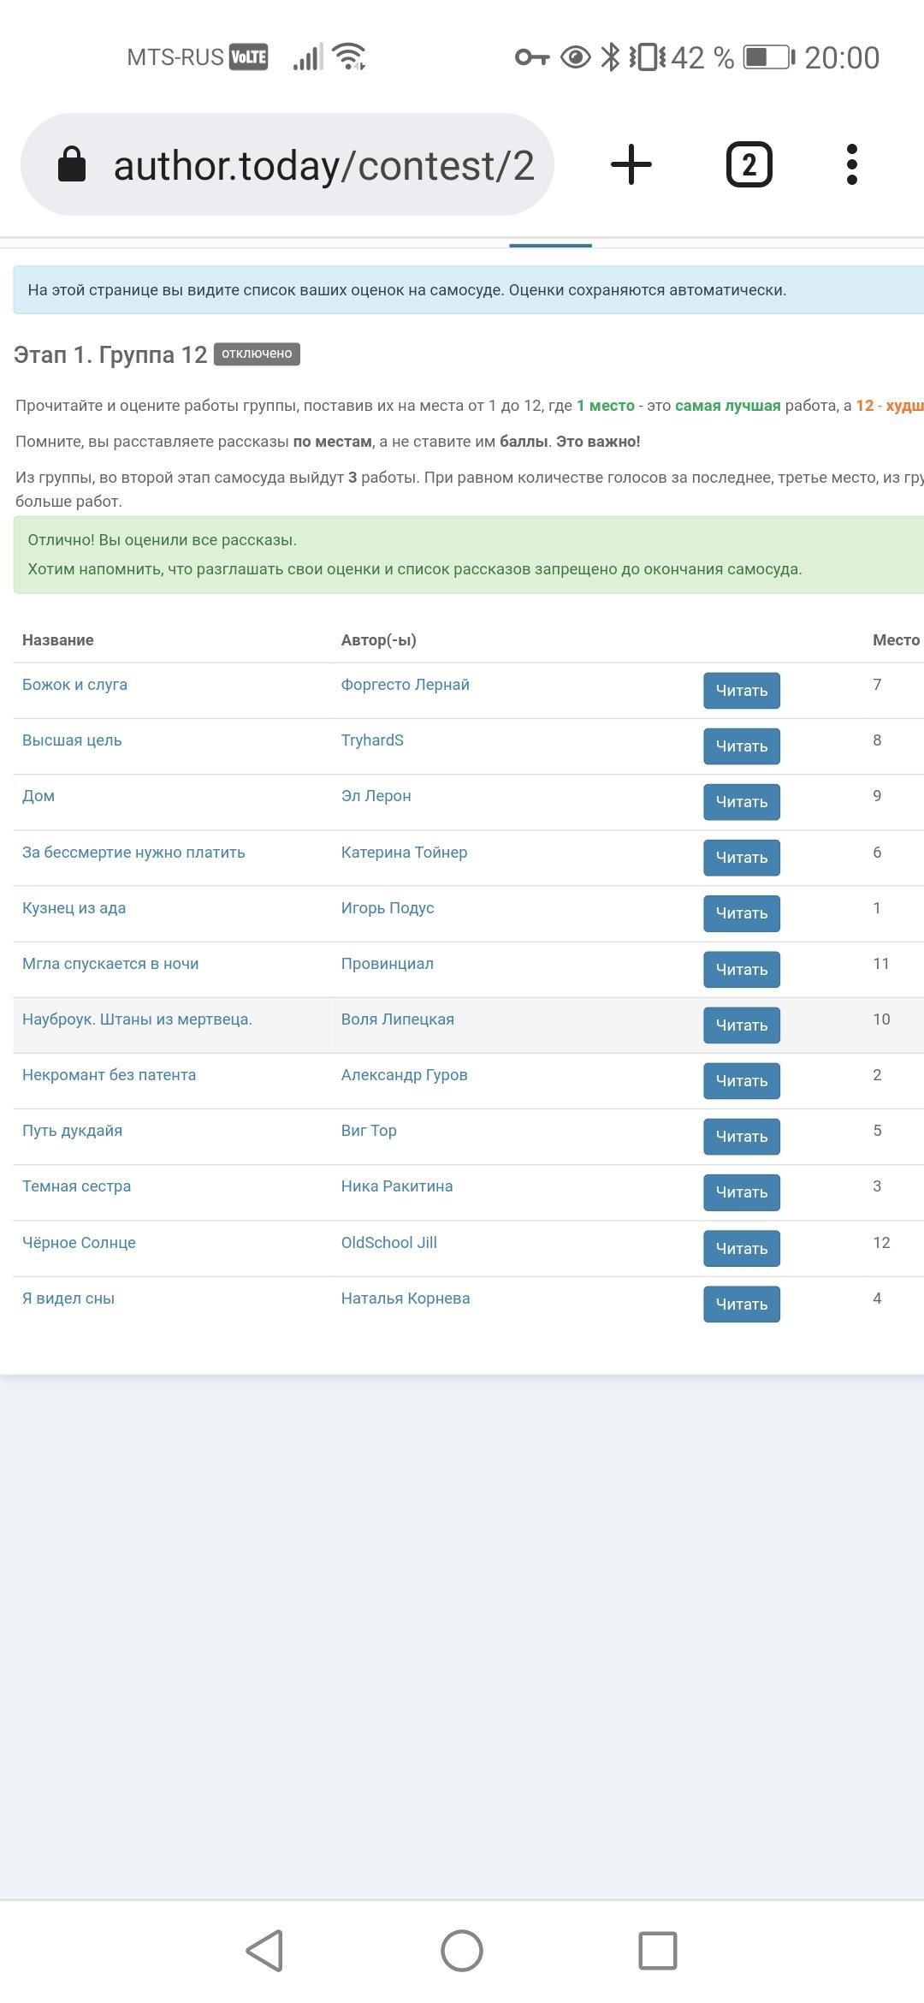Click Читать for Дом
The height and width of the screenshot is (2003, 924).
tap(741, 802)
